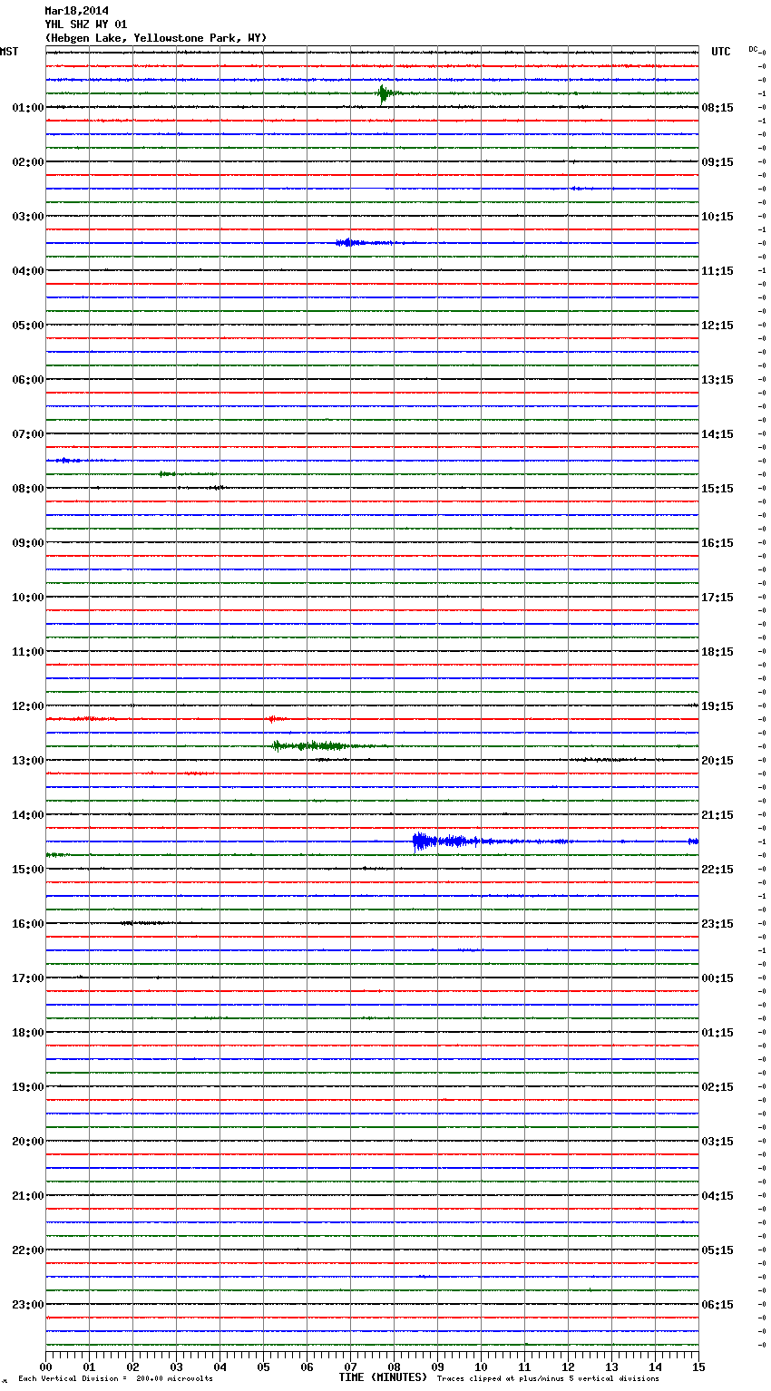This screenshot has width=771, height=1391.
Task: Click the "12" minute tick on x-axis
Action: [x=568, y=1367]
